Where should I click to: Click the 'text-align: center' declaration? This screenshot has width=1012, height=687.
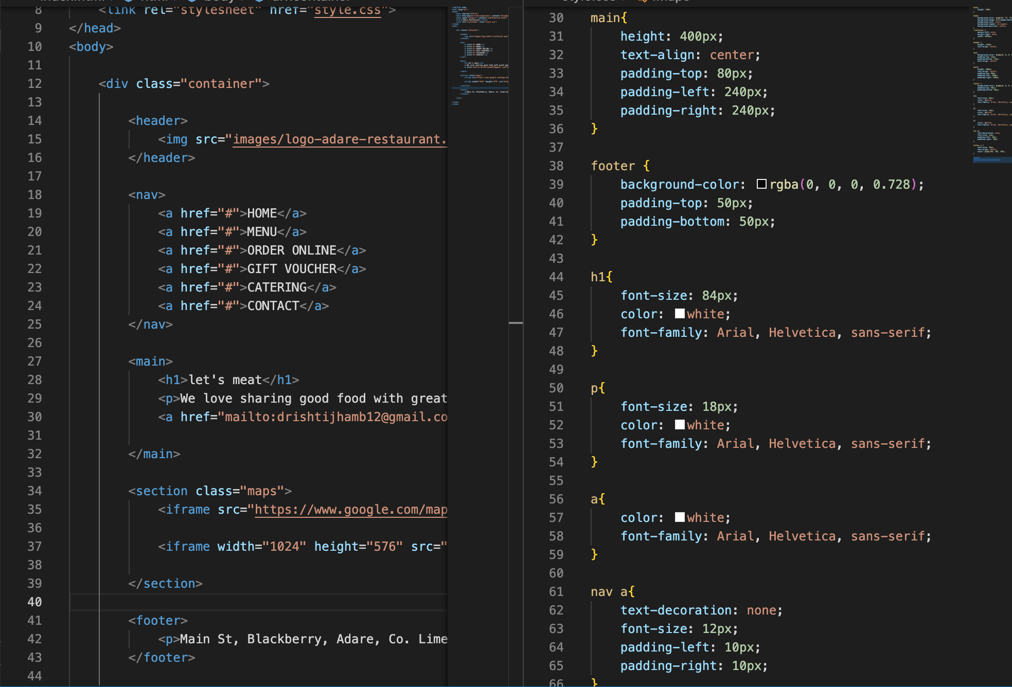(690, 55)
